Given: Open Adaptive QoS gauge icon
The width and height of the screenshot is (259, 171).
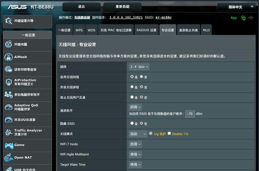Looking at the screenshot, I should pos(9,107).
